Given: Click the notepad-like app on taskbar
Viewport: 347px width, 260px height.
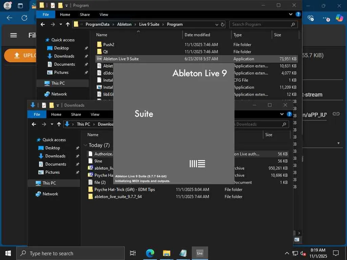Looking at the screenshot, I should click(183, 253).
